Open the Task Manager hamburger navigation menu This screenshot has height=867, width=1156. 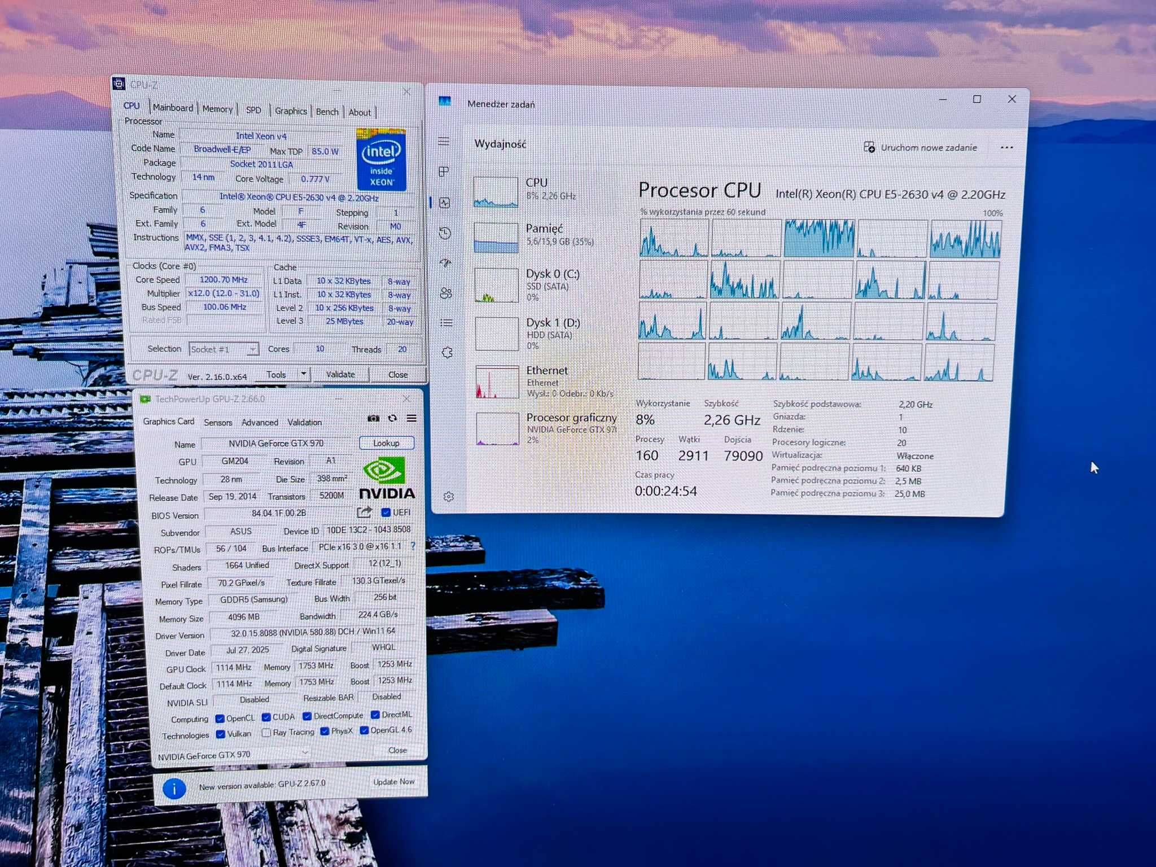[x=444, y=141]
